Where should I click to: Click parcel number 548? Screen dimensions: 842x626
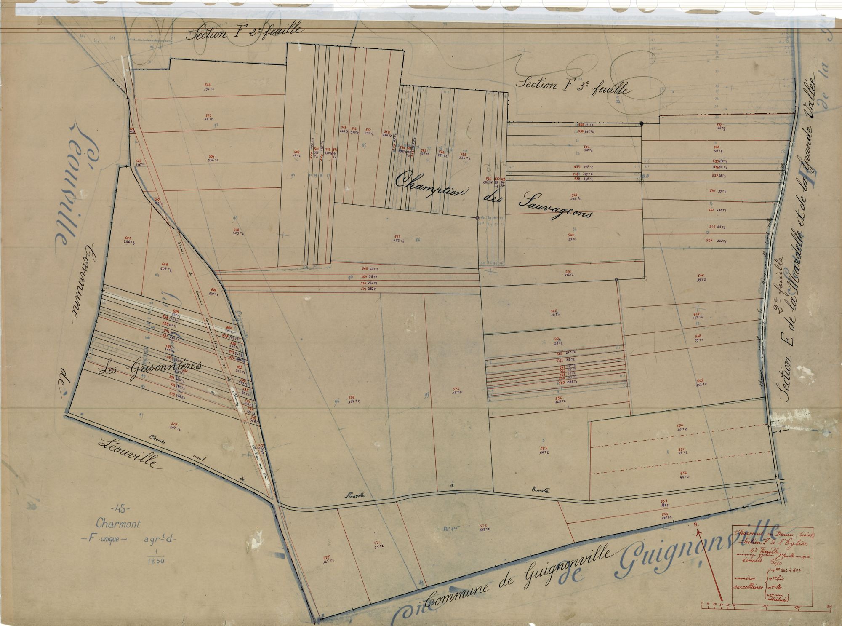pyautogui.click(x=698, y=336)
